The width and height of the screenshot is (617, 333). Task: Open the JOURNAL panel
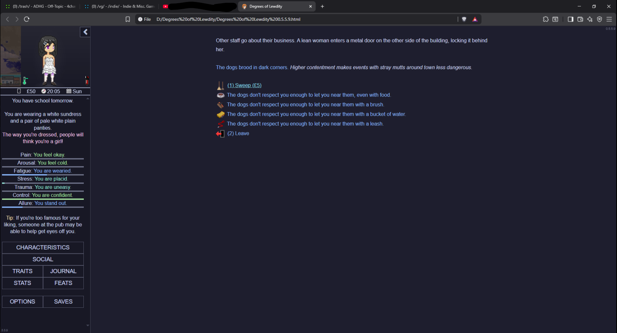tap(63, 271)
